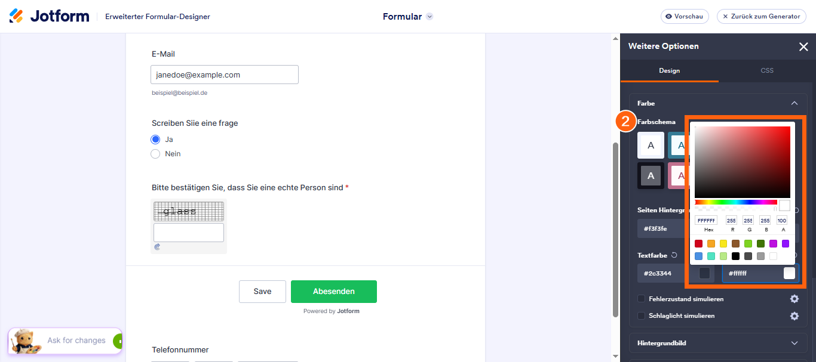Open gear settings for Fehlerzustand simulieren
Screen dimensions: 816x362
794,299
